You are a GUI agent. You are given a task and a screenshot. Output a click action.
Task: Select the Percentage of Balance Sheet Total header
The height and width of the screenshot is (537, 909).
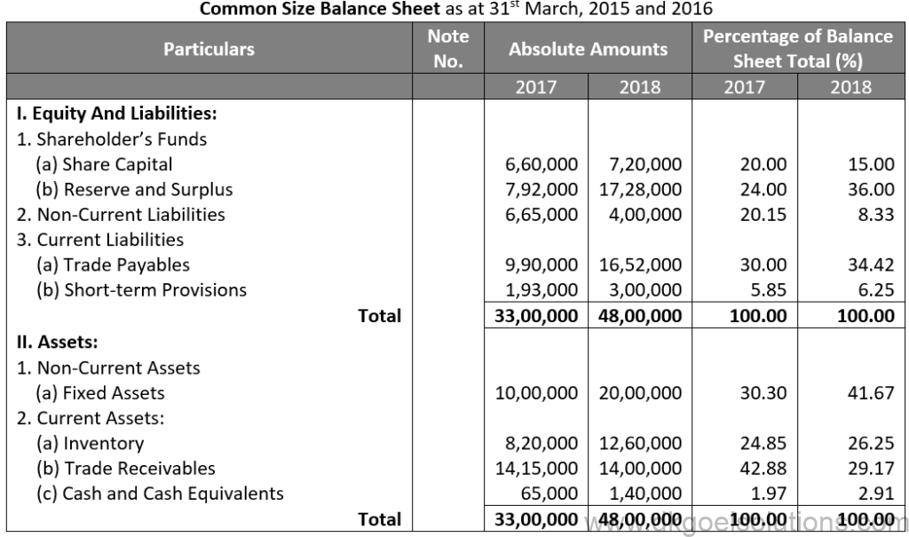coord(797,49)
